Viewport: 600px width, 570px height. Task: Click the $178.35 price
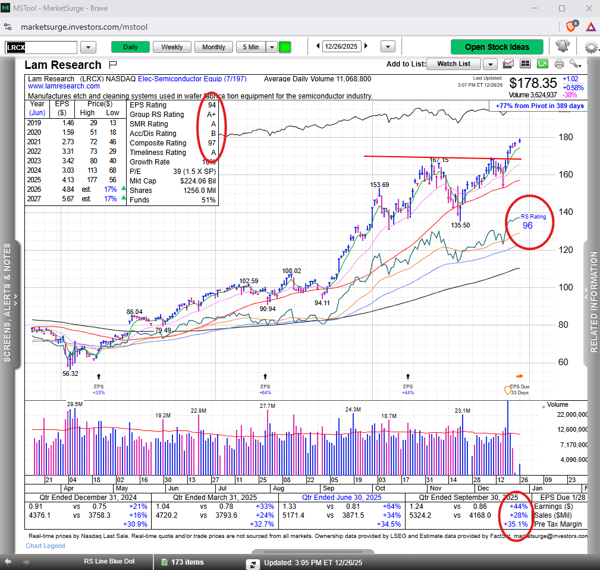[x=533, y=83]
